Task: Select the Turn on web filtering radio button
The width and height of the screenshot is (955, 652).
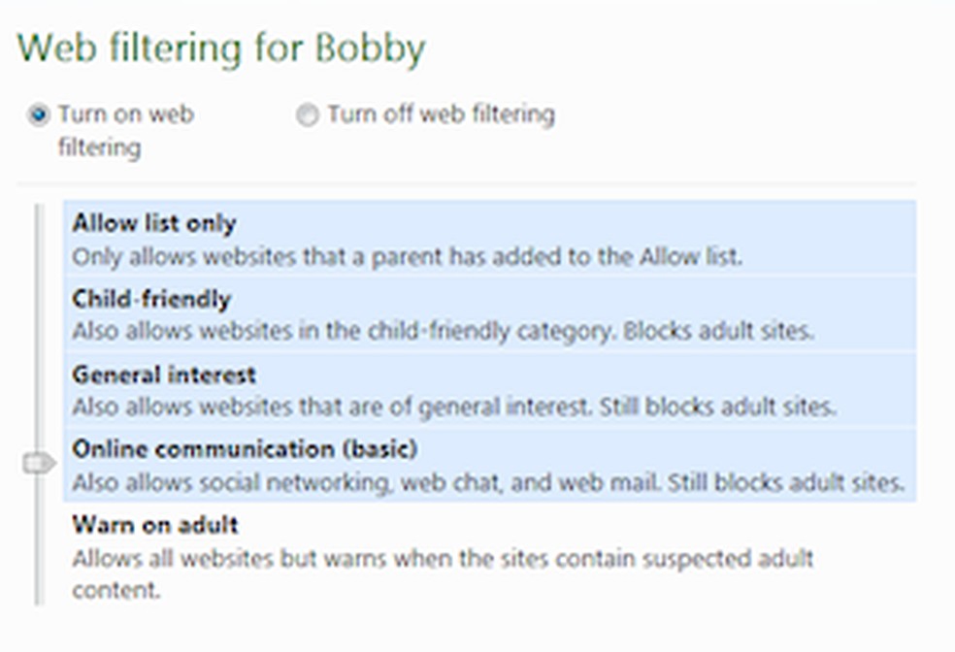Action: click(39, 116)
